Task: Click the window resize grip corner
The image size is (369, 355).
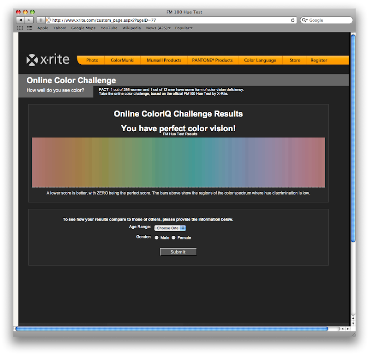Action: (353, 334)
